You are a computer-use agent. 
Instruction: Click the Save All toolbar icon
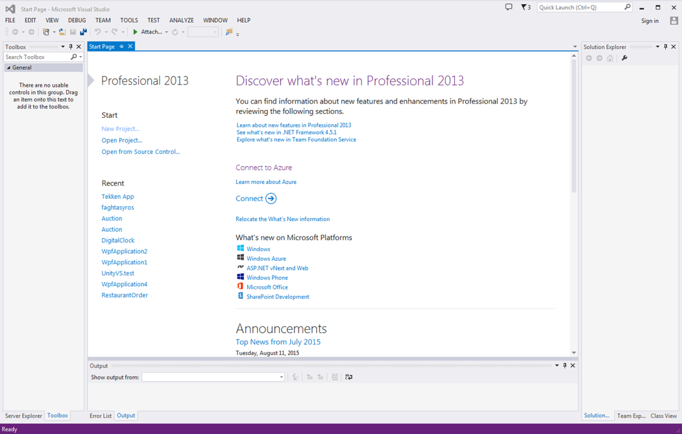83,32
